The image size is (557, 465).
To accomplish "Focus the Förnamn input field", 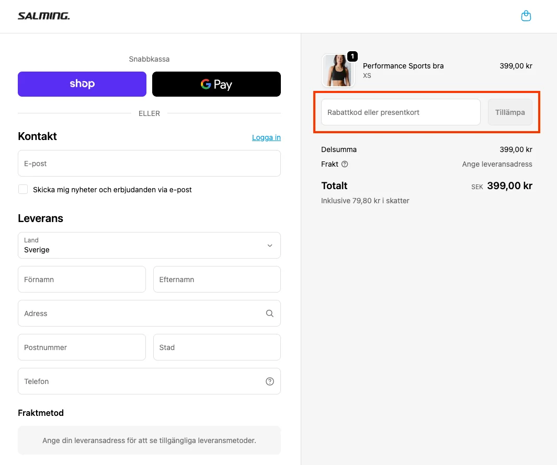I will [82, 280].
